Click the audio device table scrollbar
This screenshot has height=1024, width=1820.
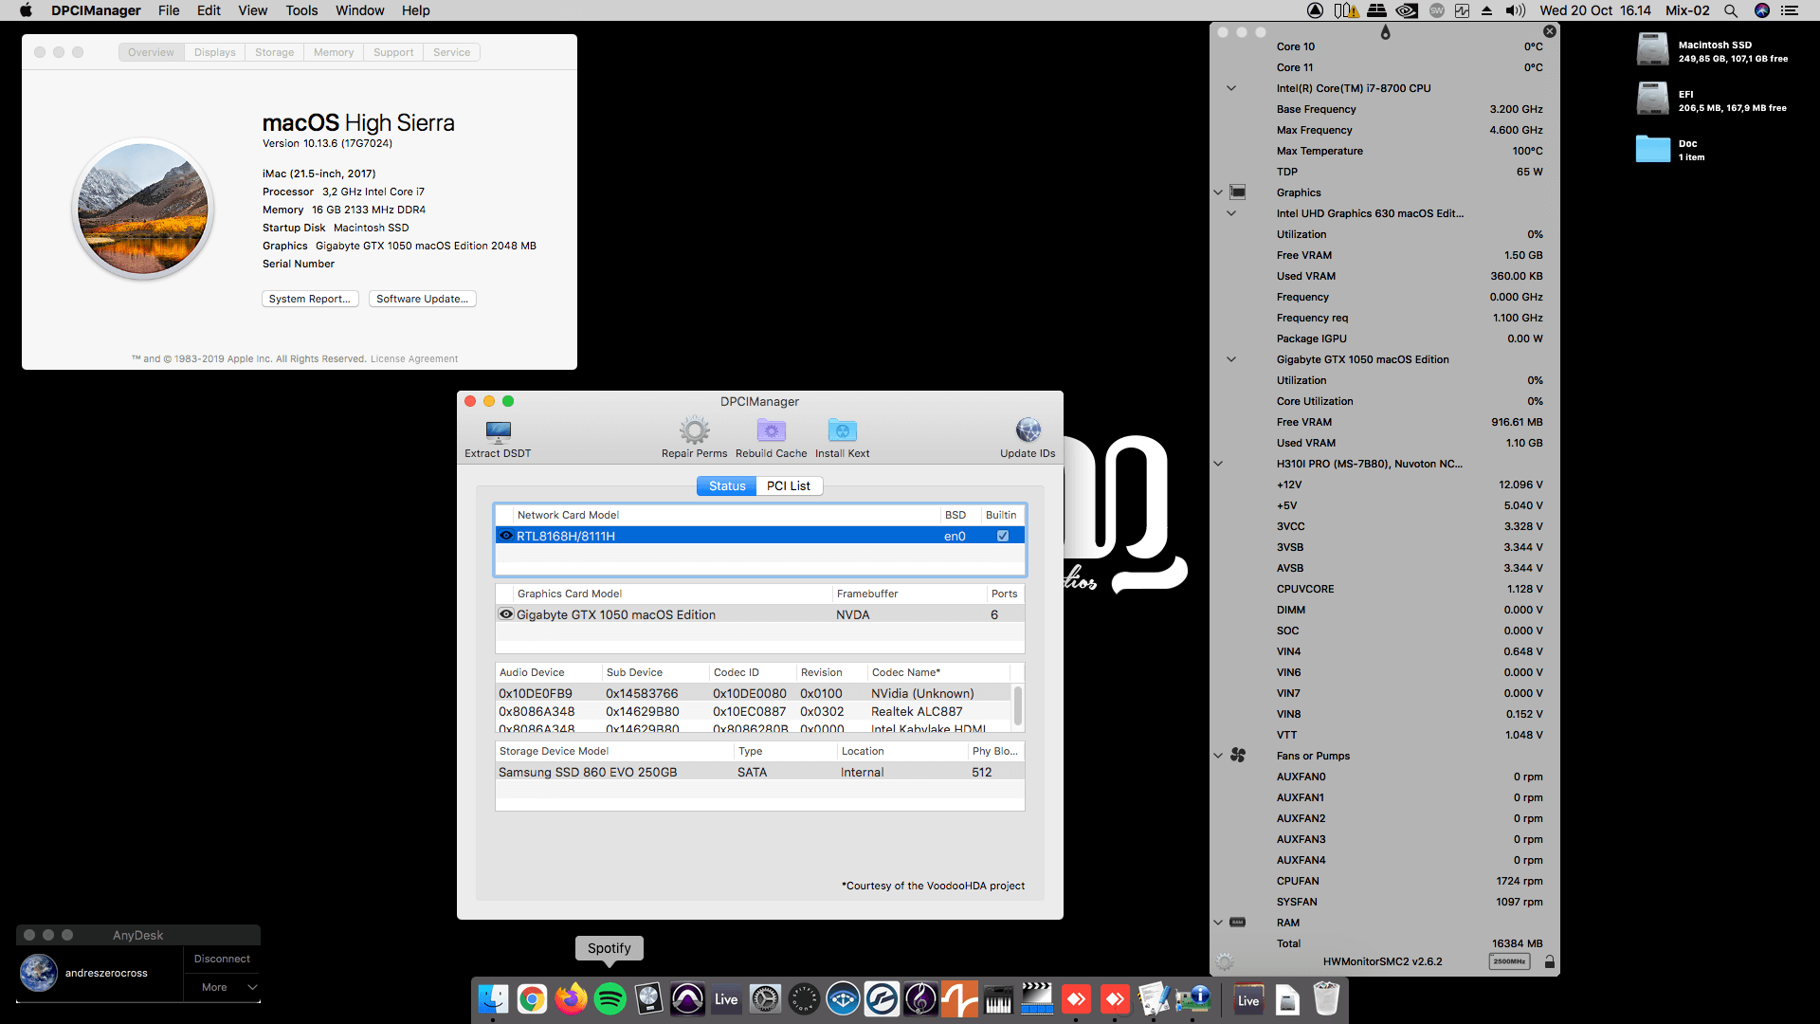click(x=1018, y=706)
